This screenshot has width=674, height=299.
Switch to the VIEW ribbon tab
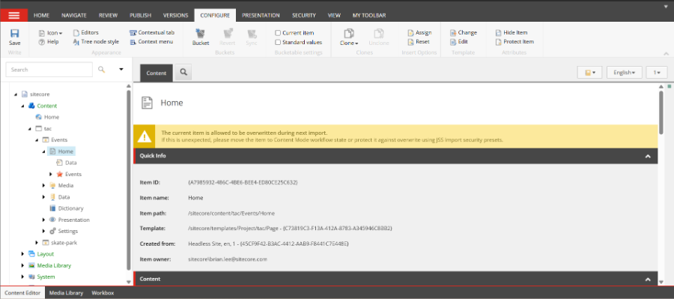click(334, 15)
